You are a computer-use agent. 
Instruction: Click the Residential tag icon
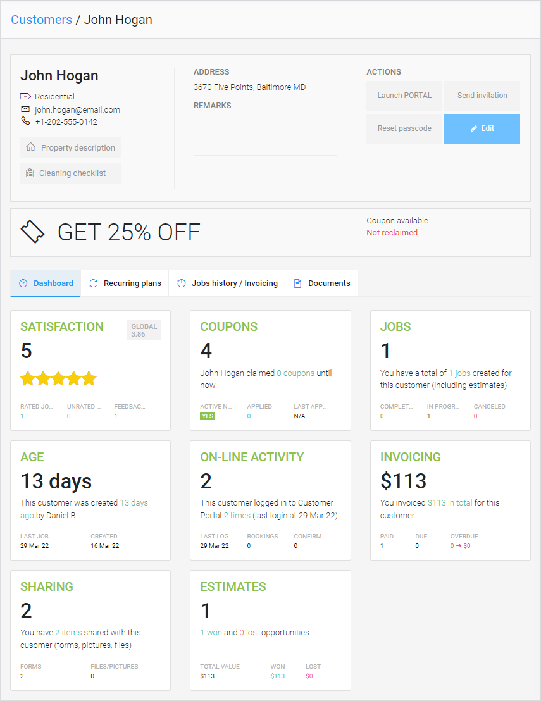click(x=25, y=97)
